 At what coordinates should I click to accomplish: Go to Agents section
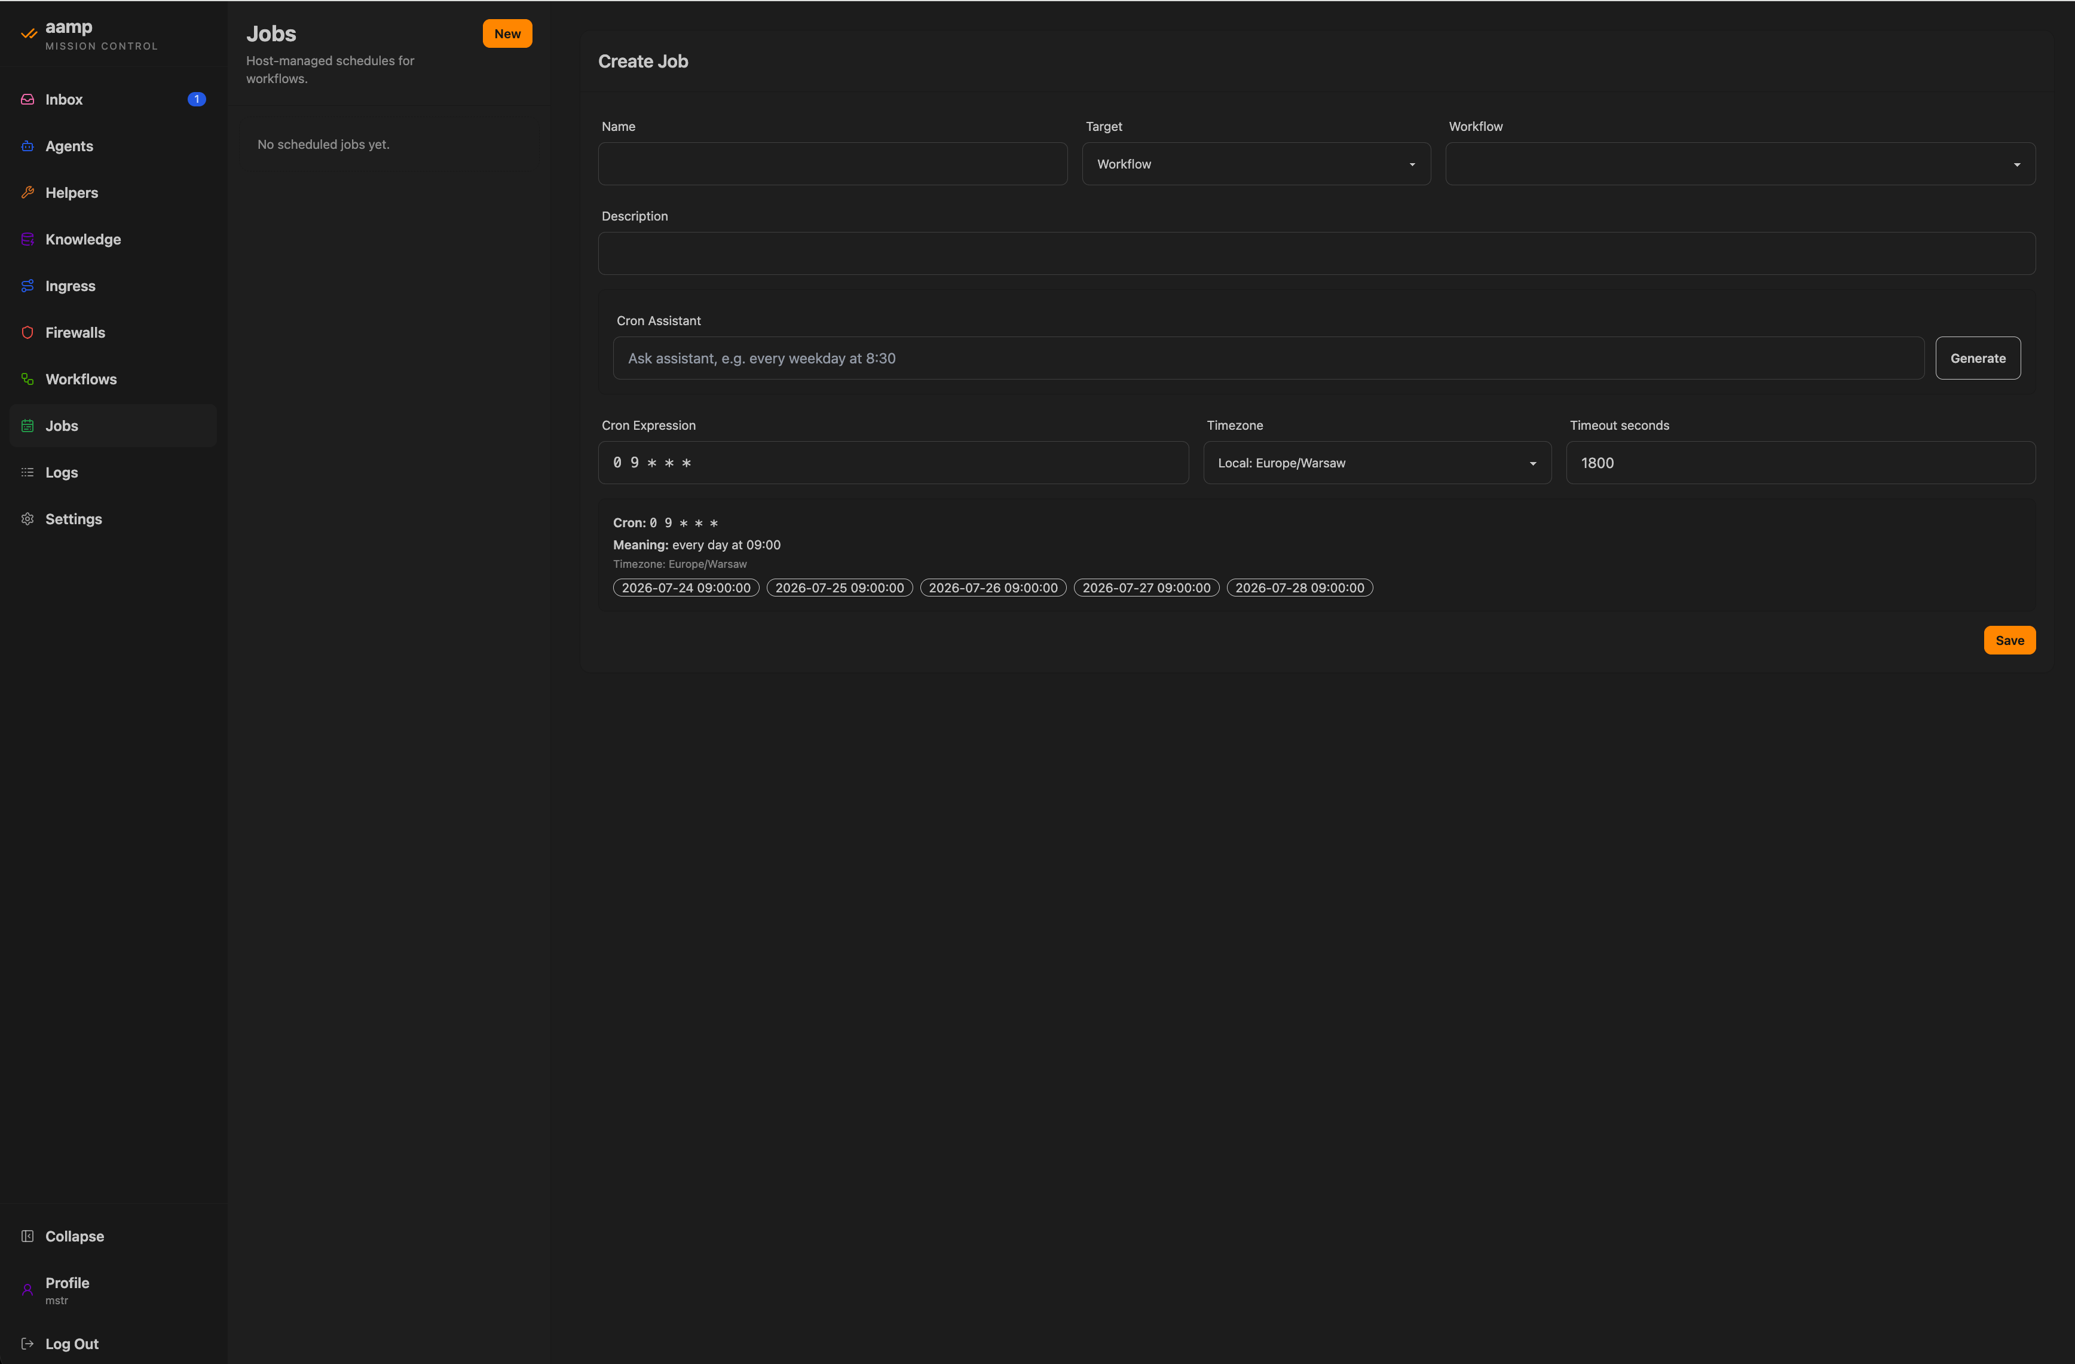point(114,146)
